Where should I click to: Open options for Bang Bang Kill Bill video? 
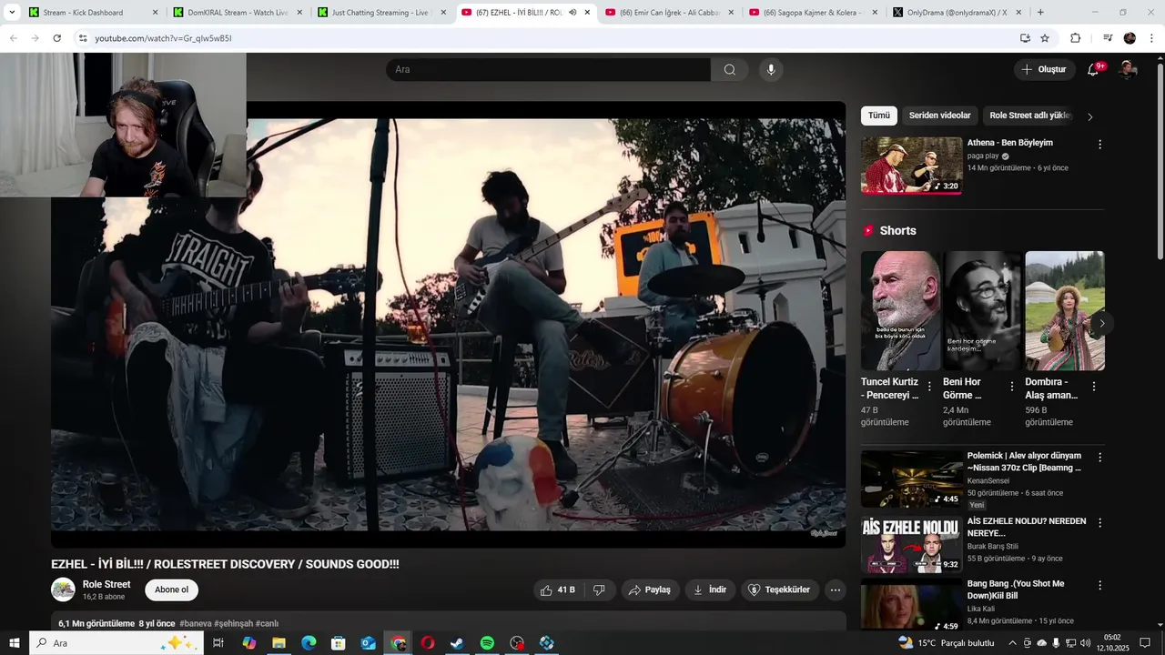click(1099, 586)
